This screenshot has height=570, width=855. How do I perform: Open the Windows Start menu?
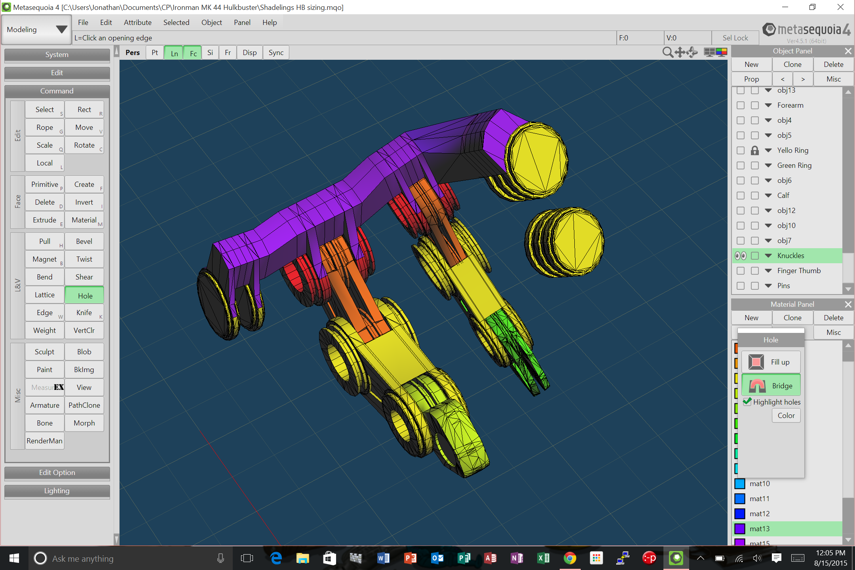[14, 558]
